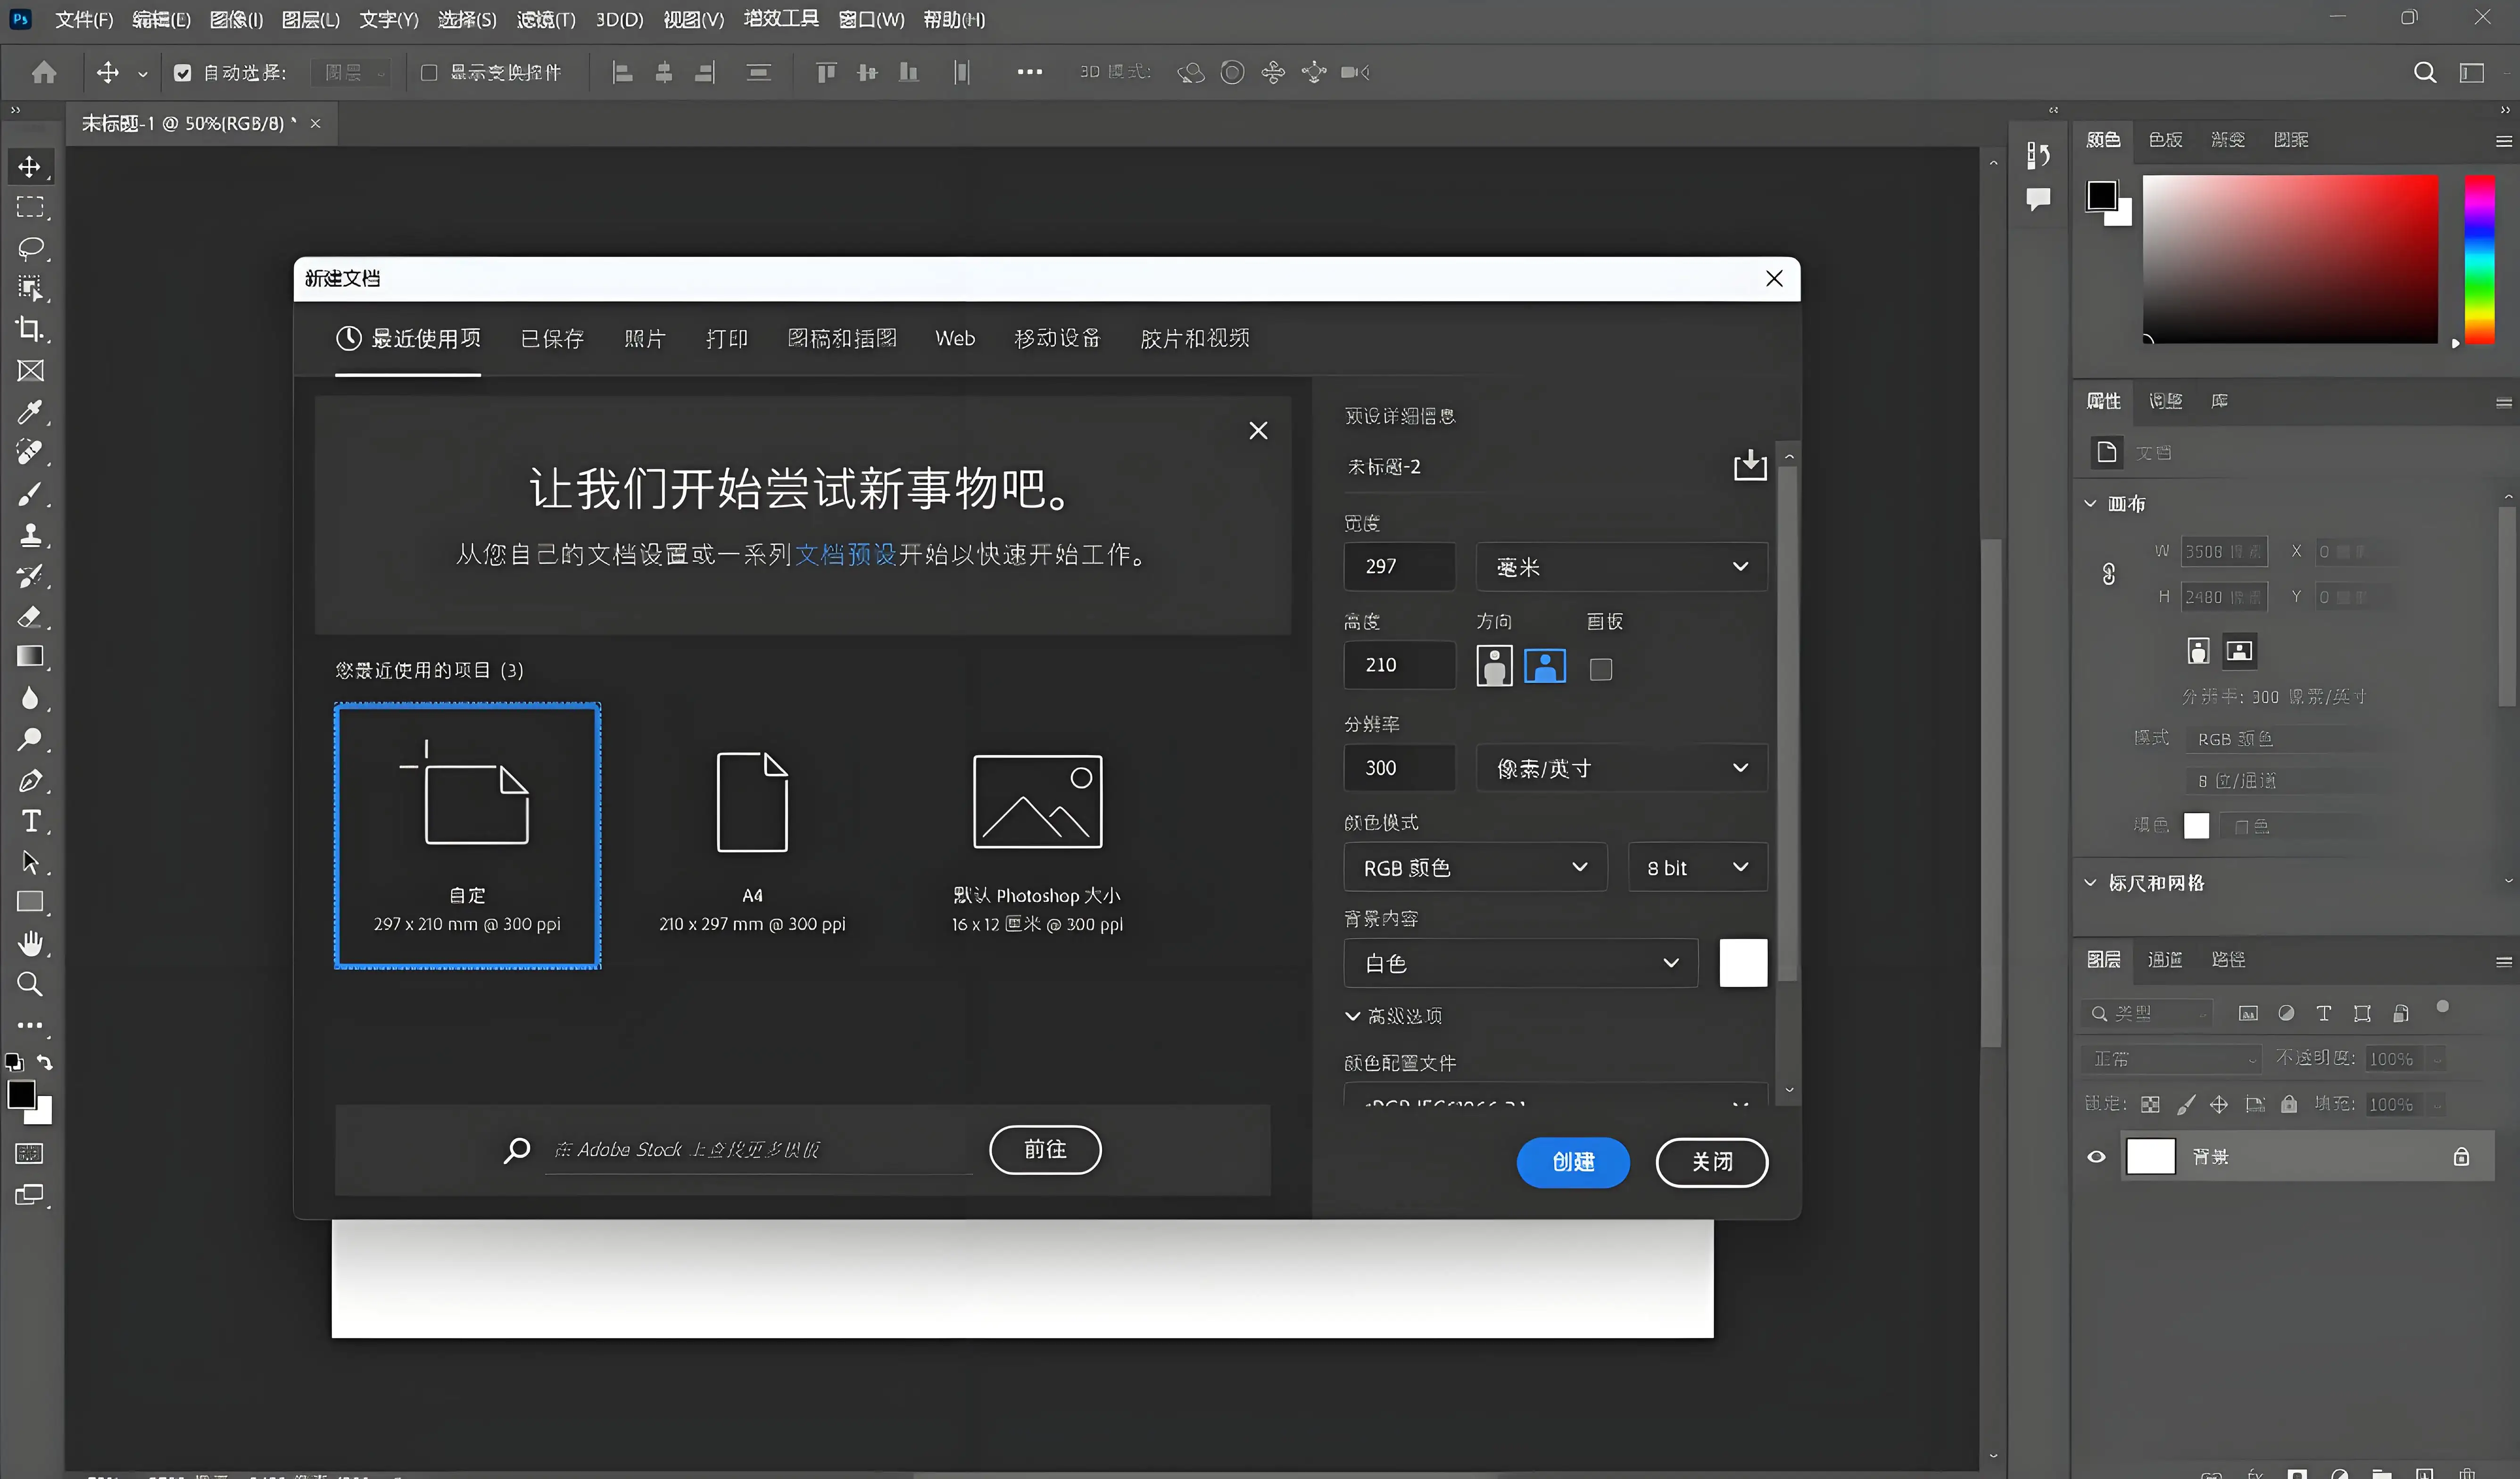
Task: Open the 白色 background contents dropdown
Action: click(1521, 963)
